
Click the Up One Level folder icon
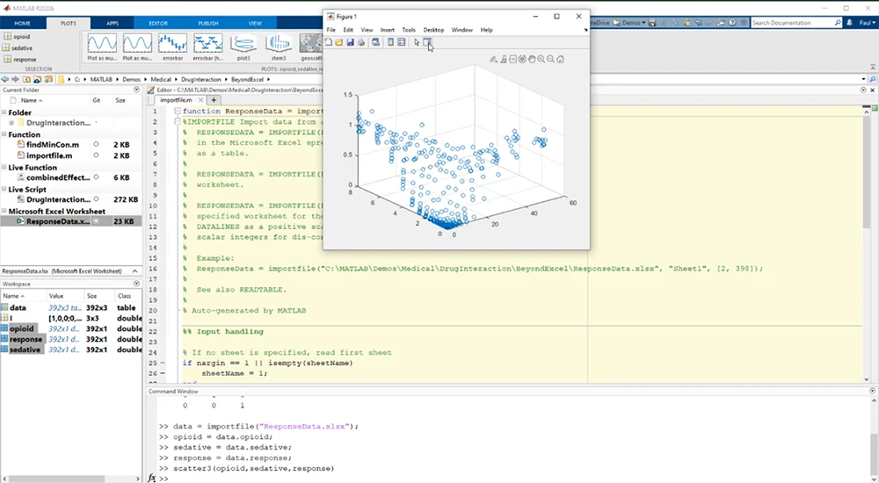[x=26, y=79]
